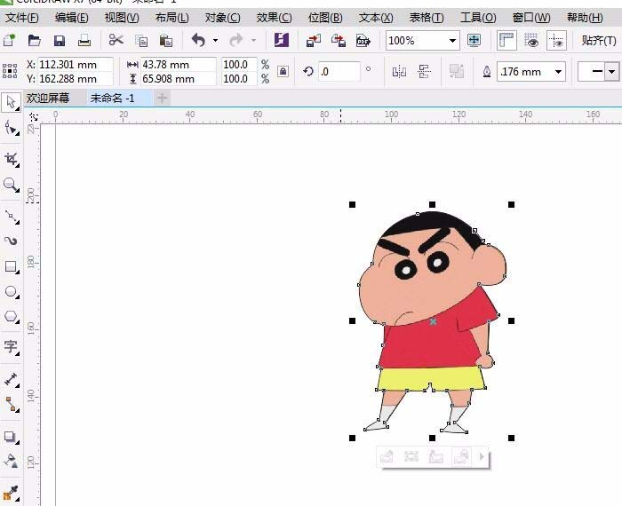This screenshot has width=622, height=506.
Task: Open the 视图(V) menu
Action: click(x=122, y=18)
